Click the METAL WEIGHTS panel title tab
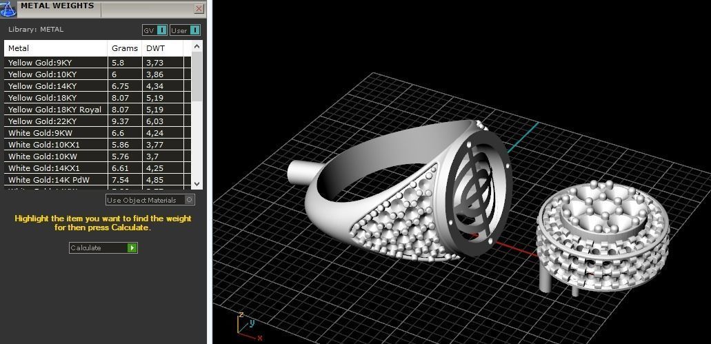The image size is (711, 344). tap(58, 6)
